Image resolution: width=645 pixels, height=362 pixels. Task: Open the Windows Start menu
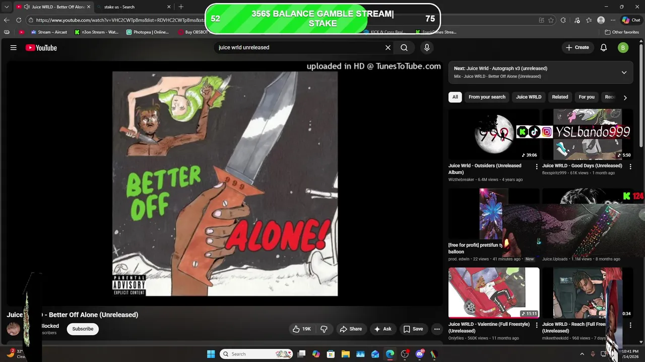click(211, 354)
